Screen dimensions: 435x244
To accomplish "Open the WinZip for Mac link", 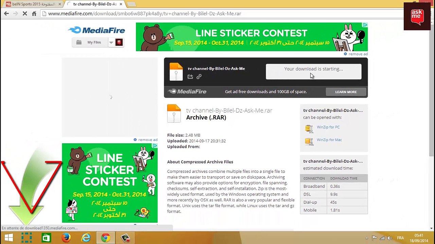I will 329,140.
